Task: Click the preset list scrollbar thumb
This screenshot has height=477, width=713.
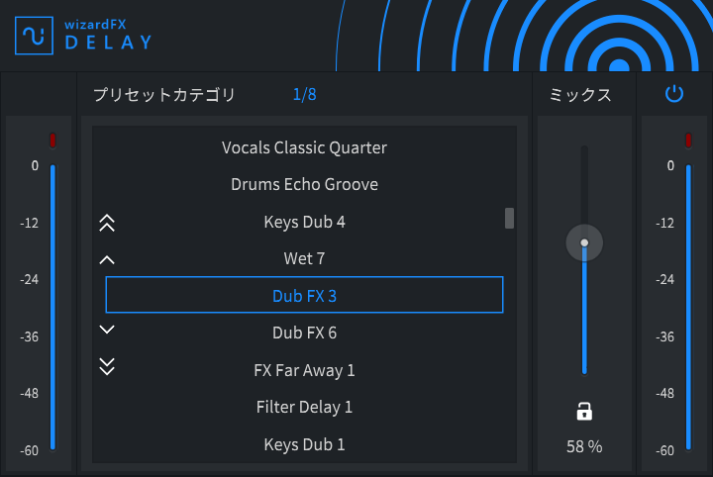Action: (x=509, y=218)
